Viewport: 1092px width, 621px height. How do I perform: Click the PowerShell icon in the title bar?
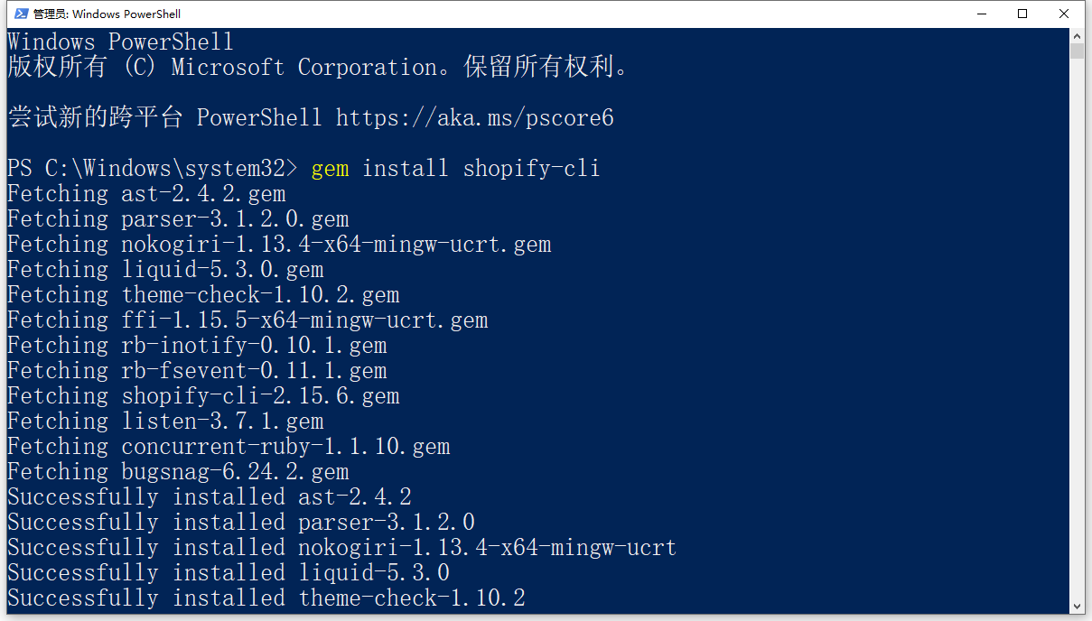click(x=21, y=14)
